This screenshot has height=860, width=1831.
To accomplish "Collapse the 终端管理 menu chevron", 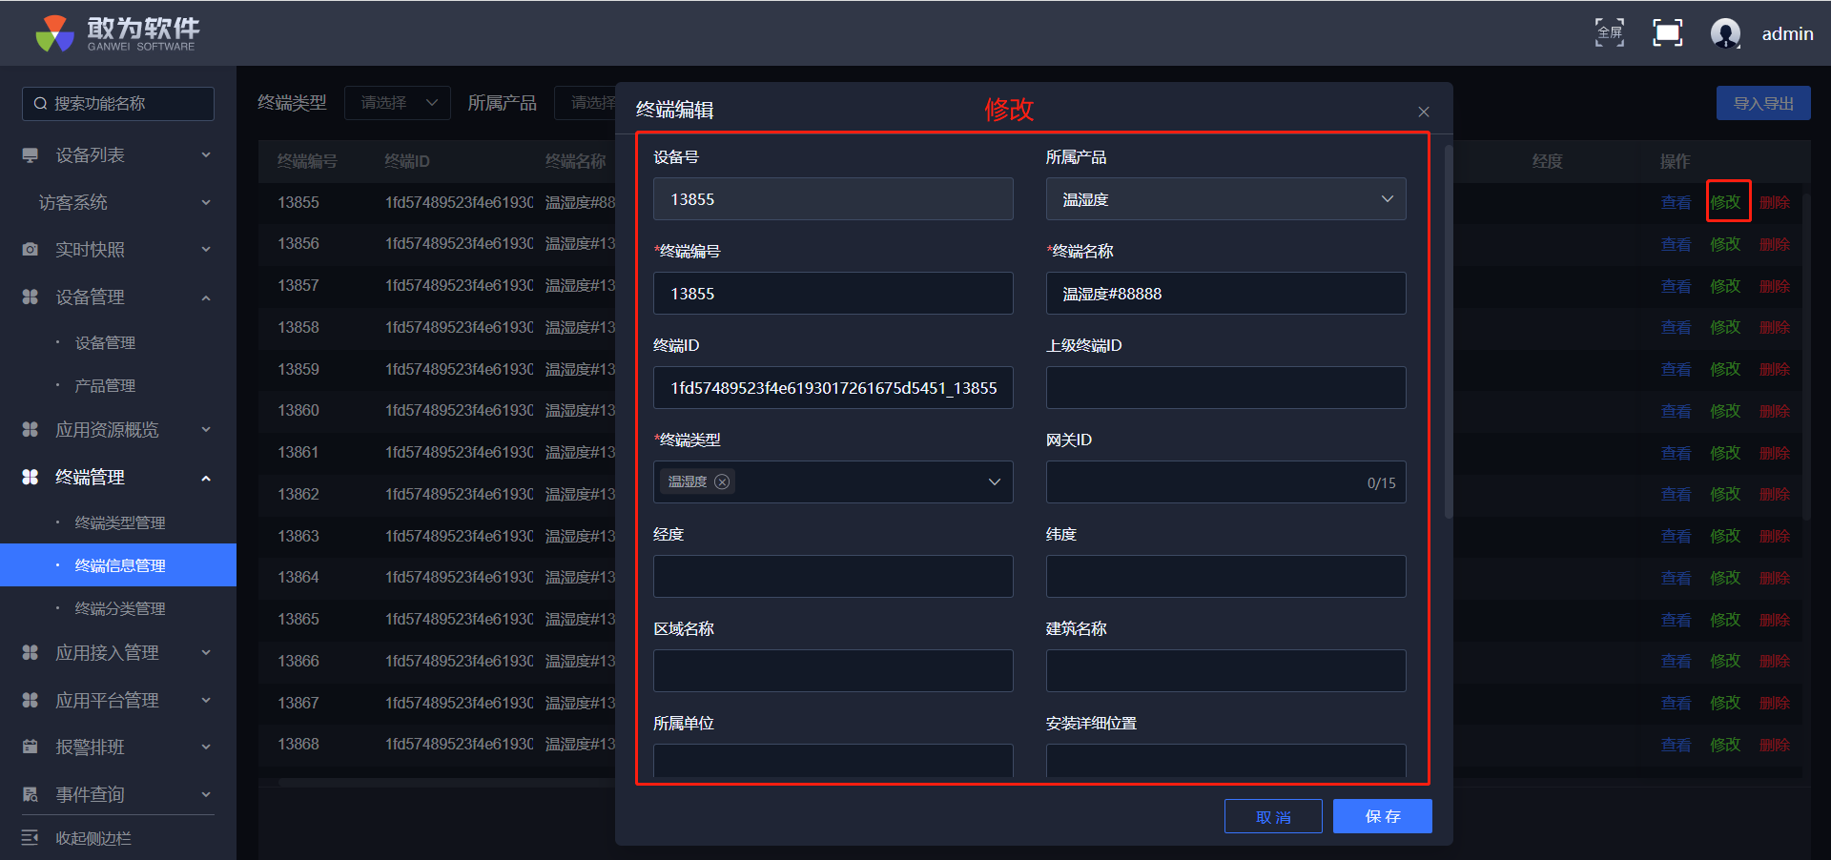I will tap(206, 478).
